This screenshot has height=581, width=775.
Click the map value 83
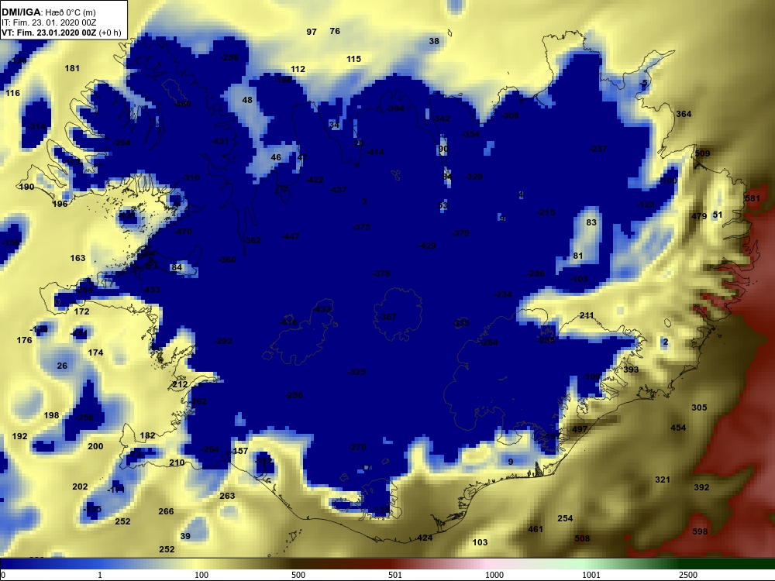591,222
